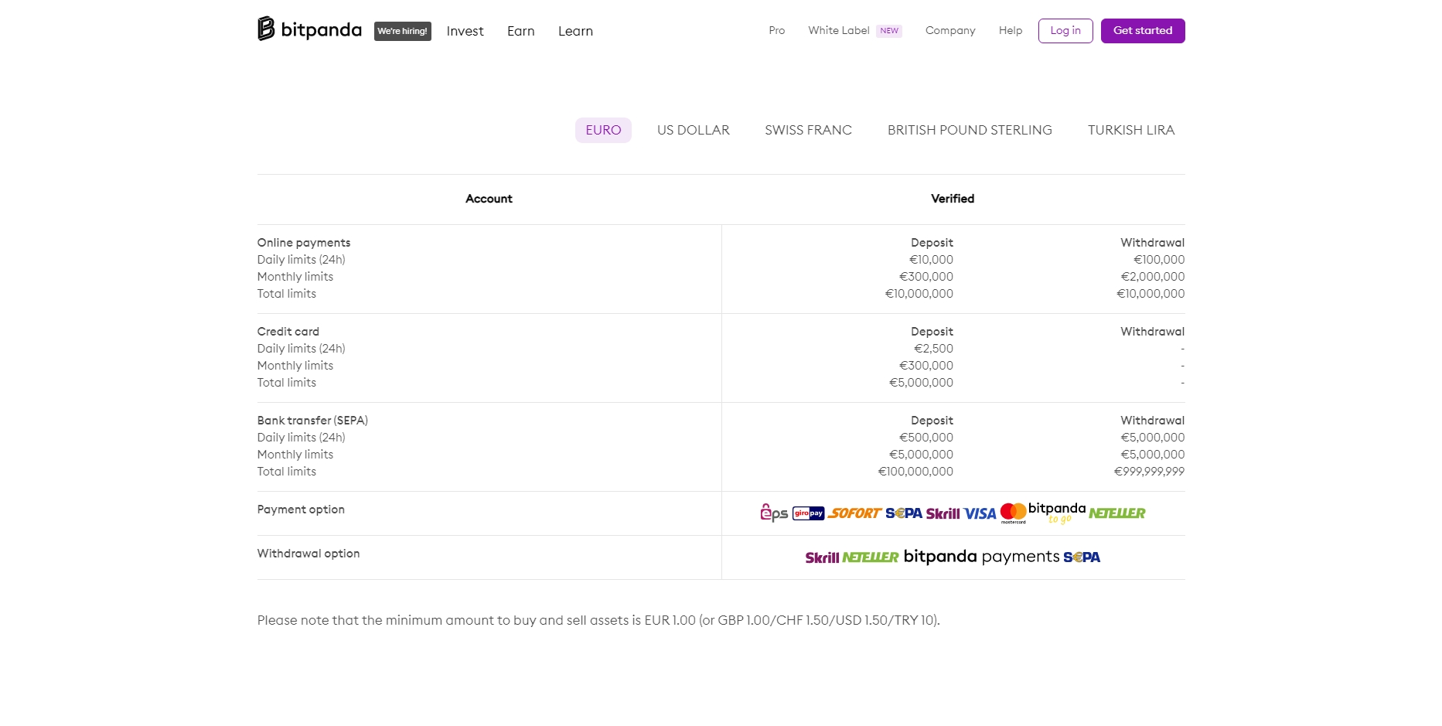This screenshot has width=1442, height=726.
Task: Open the Company menu
Action: click(x=950, y=30)
